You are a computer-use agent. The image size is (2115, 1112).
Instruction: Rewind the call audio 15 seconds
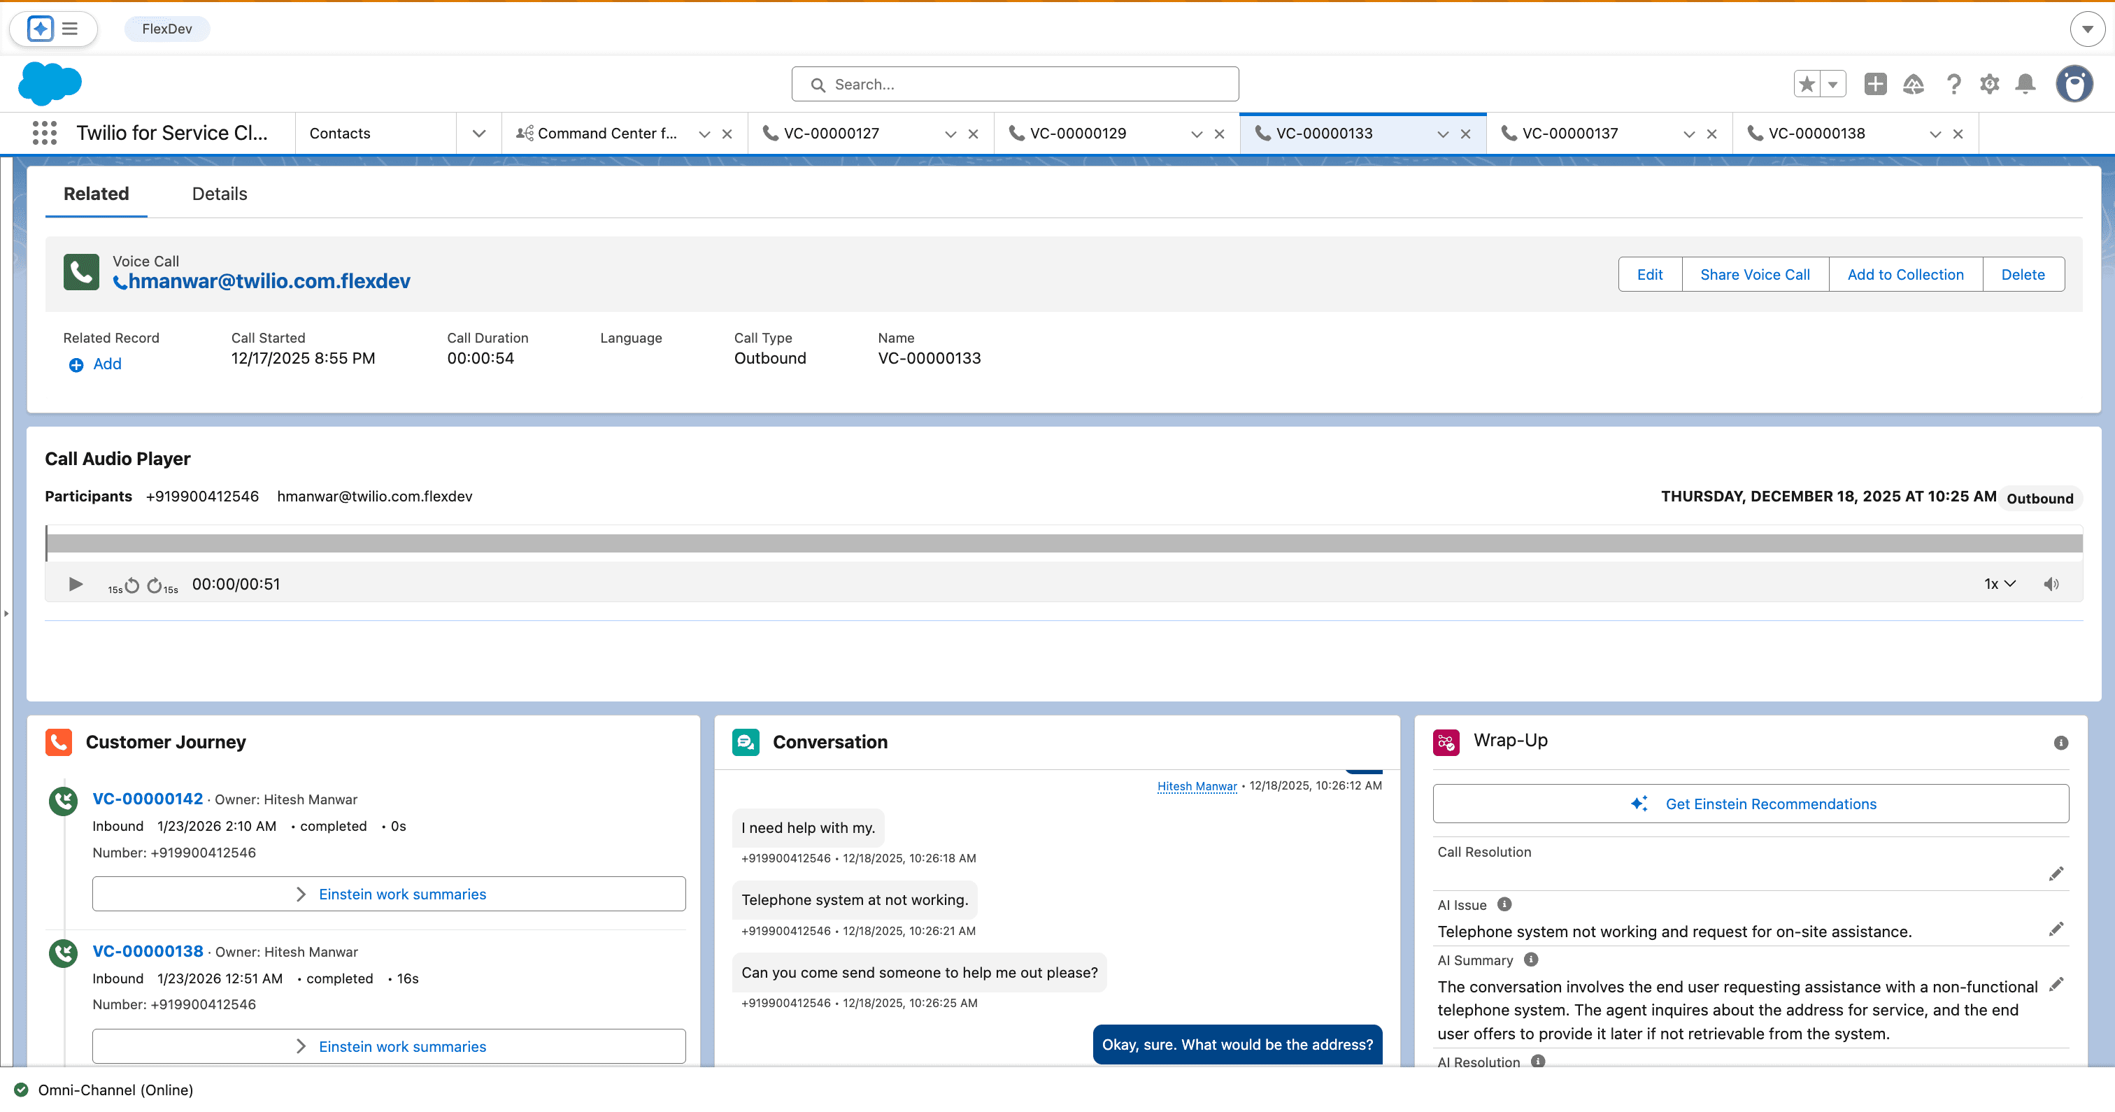click(x=124, y=585)
